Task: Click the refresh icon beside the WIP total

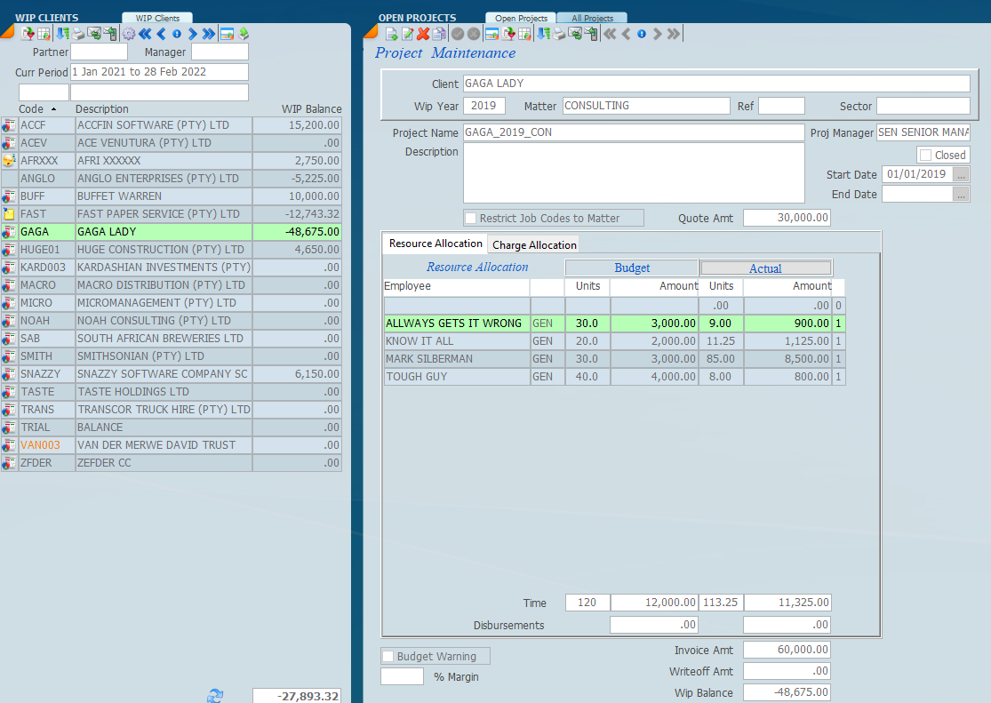Action: [215, 695]
